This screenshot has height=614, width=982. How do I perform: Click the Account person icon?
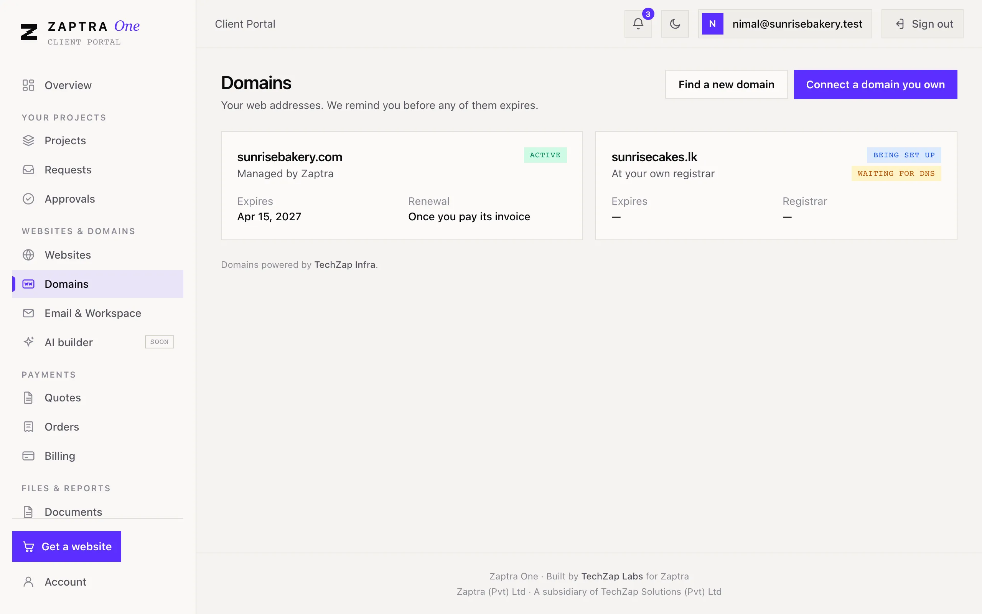[x=28, y=582]
